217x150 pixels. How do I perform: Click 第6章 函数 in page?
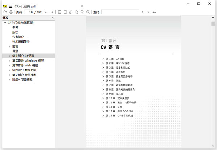tap(113, 81)
